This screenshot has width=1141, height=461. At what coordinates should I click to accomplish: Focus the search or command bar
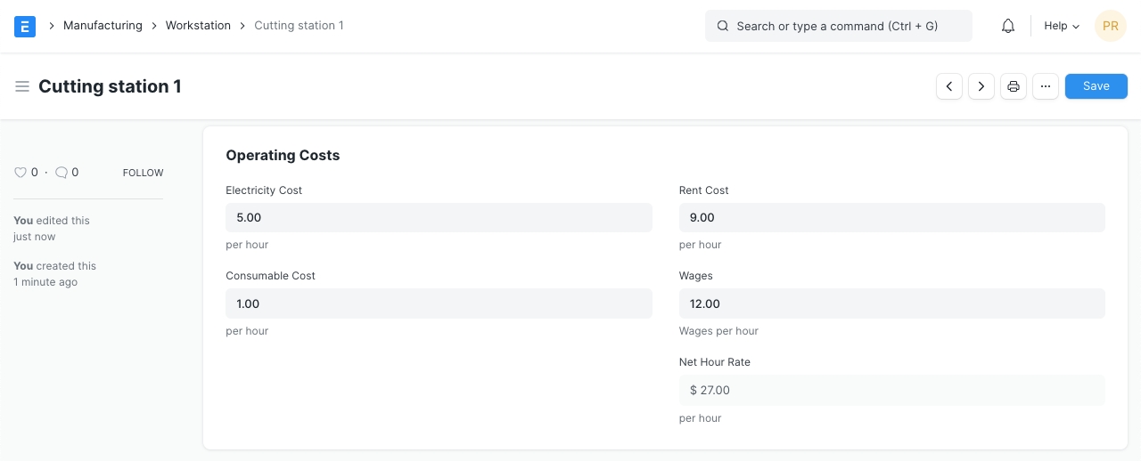coord(838,26)
